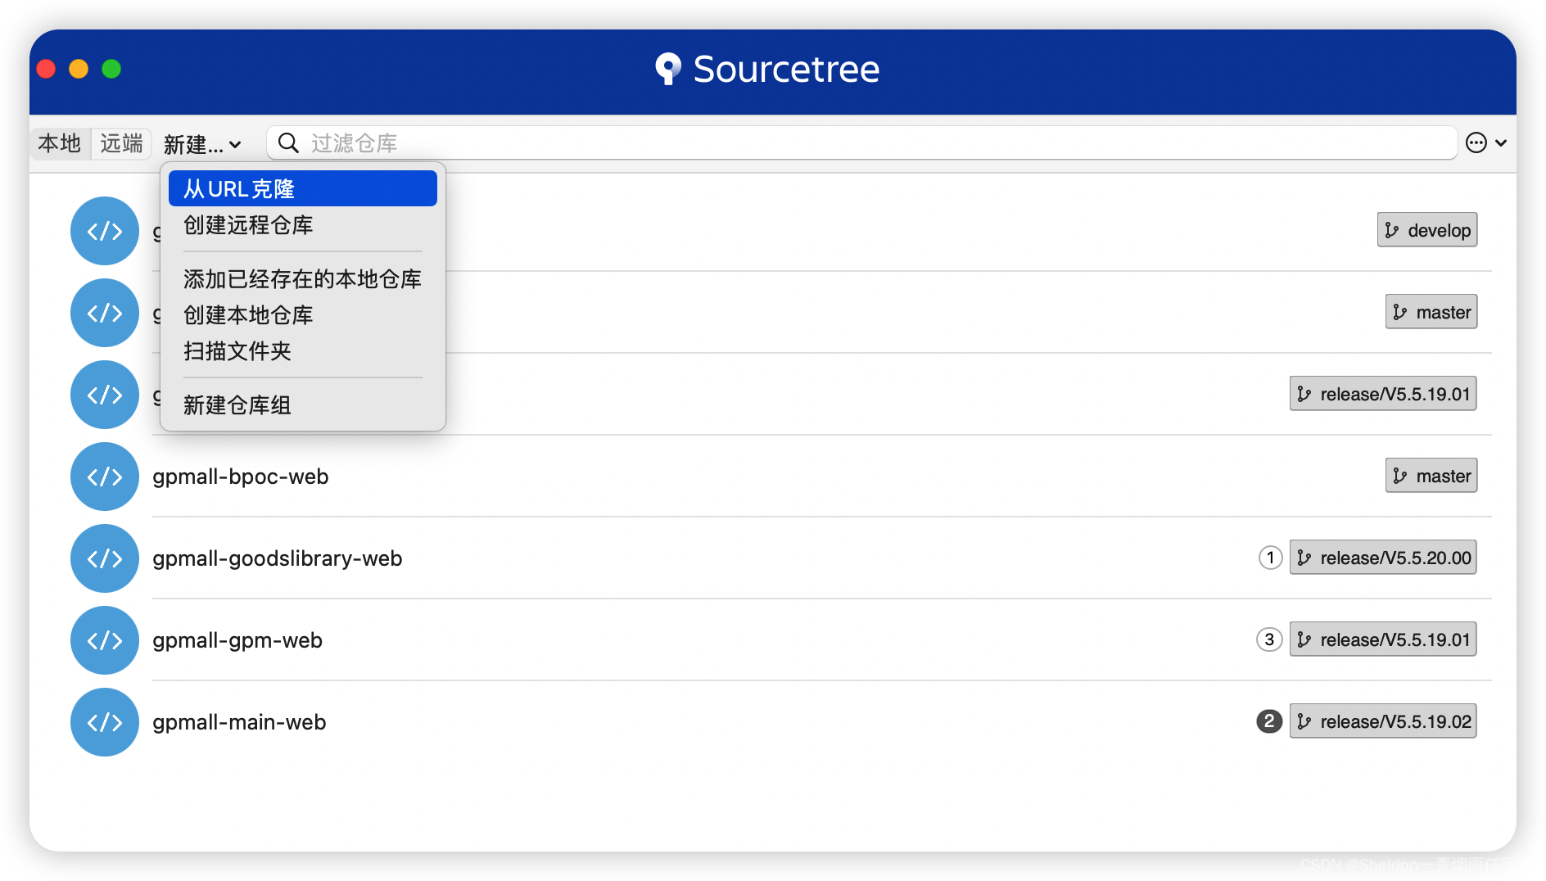Click master badge on gpmall-bpoc-web row
This screenshot has height=881, width=1546.
[x=1431, y=476]
